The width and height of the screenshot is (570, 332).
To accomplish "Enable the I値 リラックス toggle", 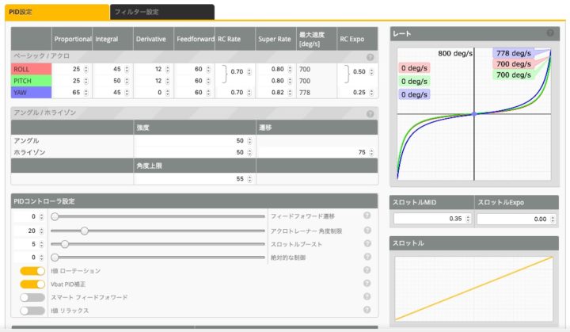I will coord(32,311).
